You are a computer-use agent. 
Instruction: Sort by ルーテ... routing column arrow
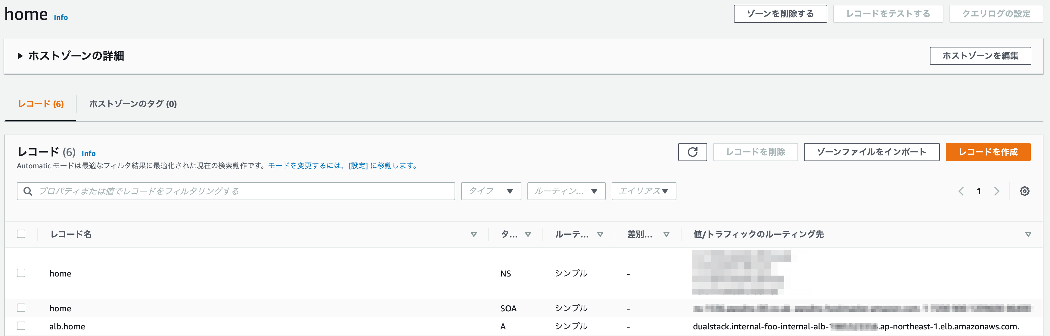click(x=600, y=234)
